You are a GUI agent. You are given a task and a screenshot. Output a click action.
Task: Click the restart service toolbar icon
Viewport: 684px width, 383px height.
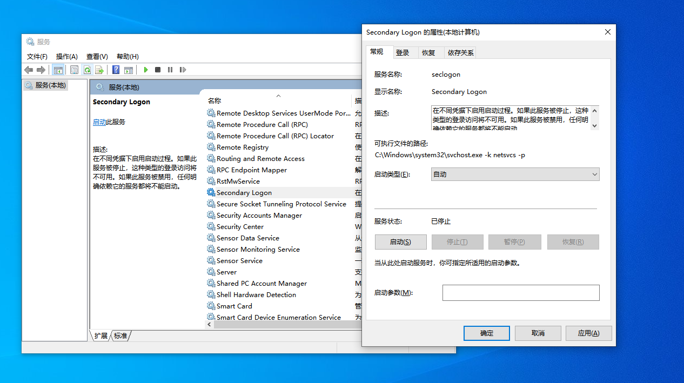(183, 70)
